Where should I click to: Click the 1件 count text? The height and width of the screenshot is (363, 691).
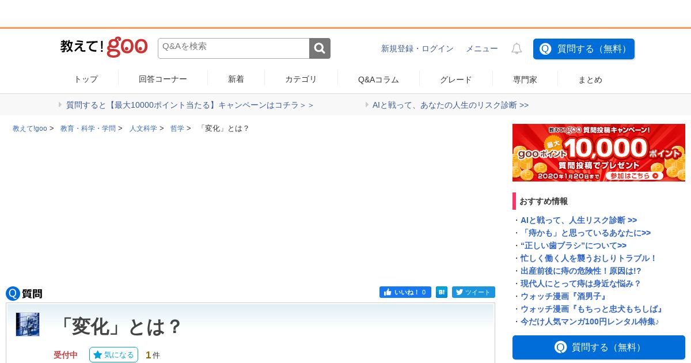(x=153, y=355)
